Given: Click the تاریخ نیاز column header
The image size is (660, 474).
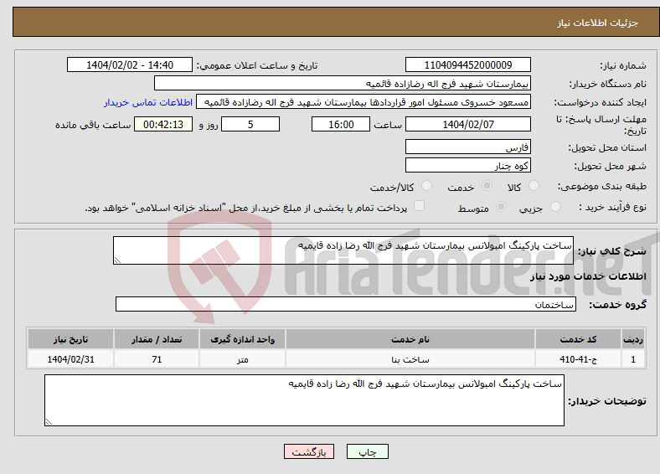Looking at the screenshot, I should point(70,339).
